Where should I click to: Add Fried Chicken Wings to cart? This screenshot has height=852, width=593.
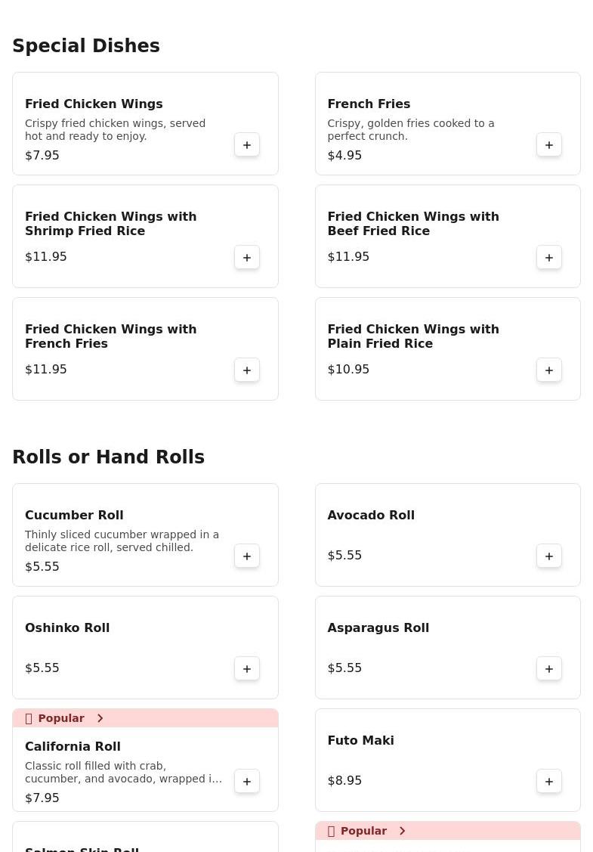pos(247,145)
